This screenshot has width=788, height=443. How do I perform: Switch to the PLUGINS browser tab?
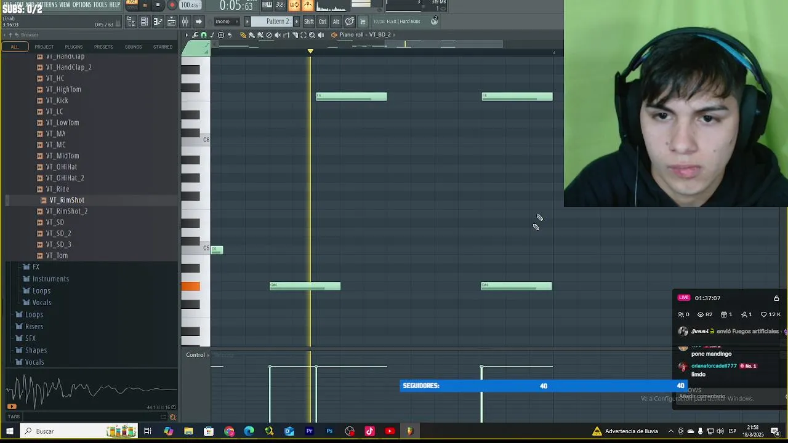[73, 47]
